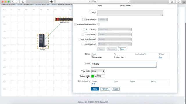This screenshot has width=186, height=104.
Task: Click the greyed Apply button above Links
Action: [101, 49]
